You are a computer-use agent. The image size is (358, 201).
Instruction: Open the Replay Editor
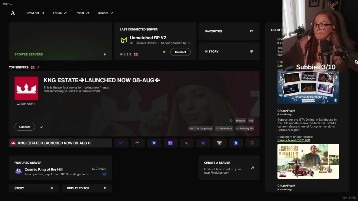tap(87, 188)
